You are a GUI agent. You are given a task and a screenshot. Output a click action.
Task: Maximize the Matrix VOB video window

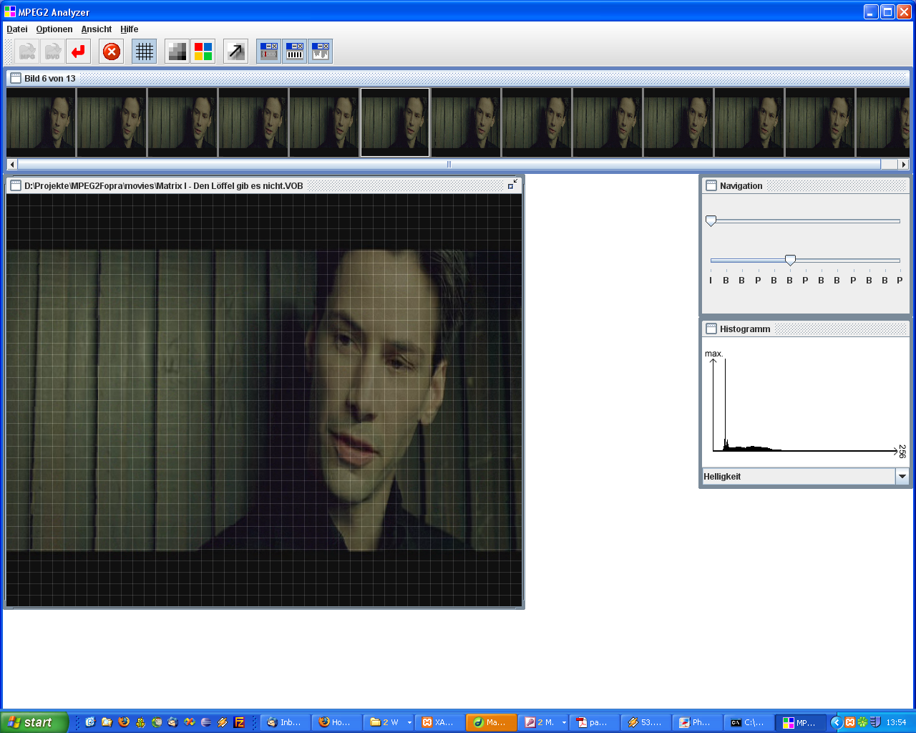512,185
